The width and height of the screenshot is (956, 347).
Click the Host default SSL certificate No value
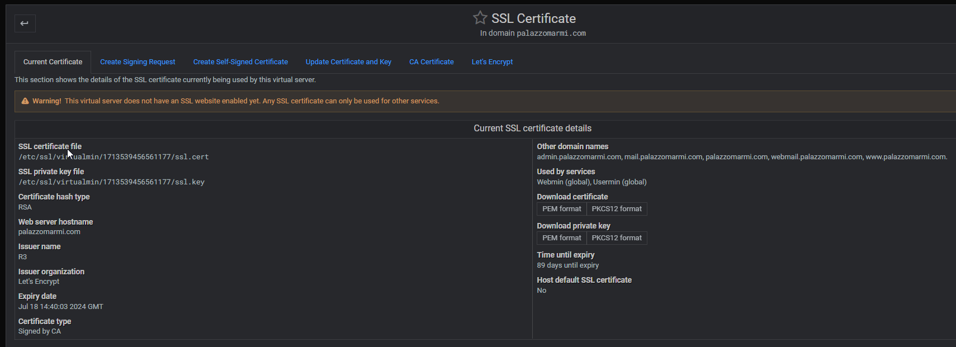[x=541, y=291]
